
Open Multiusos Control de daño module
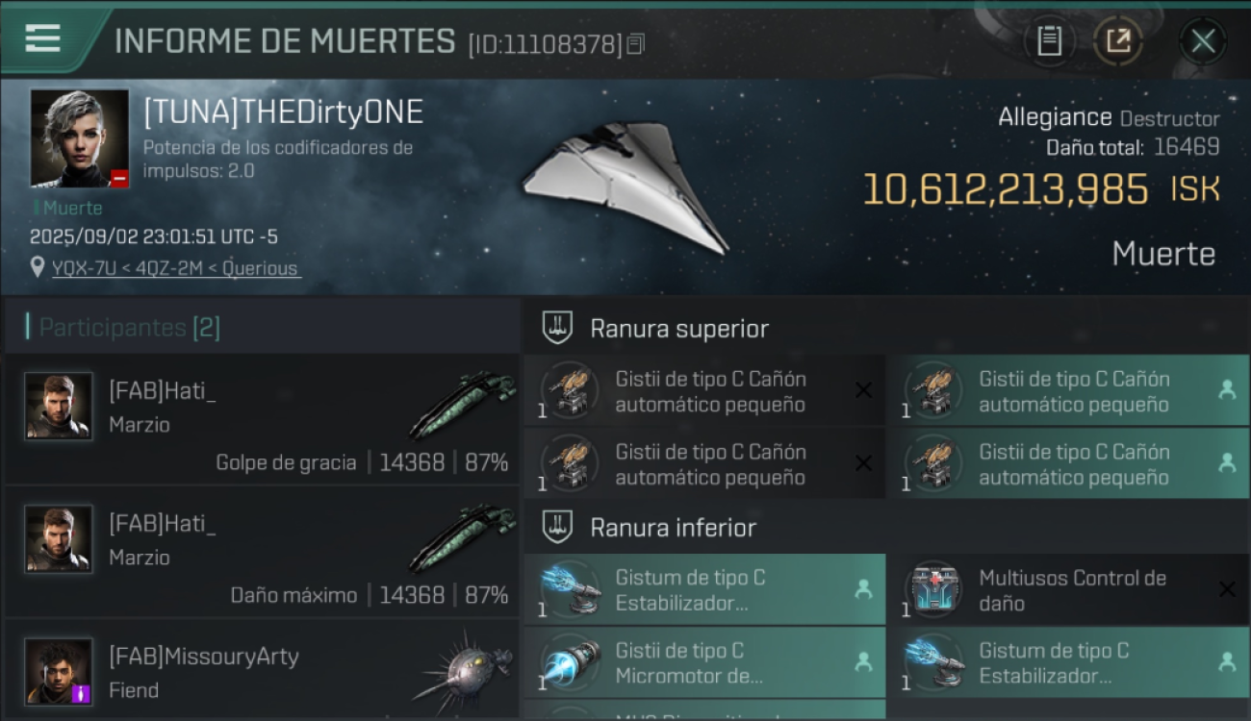click(1069, 589)
